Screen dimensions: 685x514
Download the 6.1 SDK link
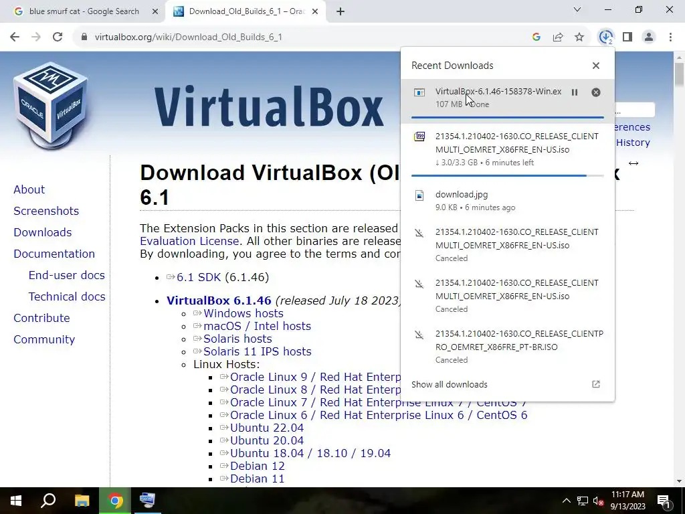pyautogui.click(x=199, y=278)
